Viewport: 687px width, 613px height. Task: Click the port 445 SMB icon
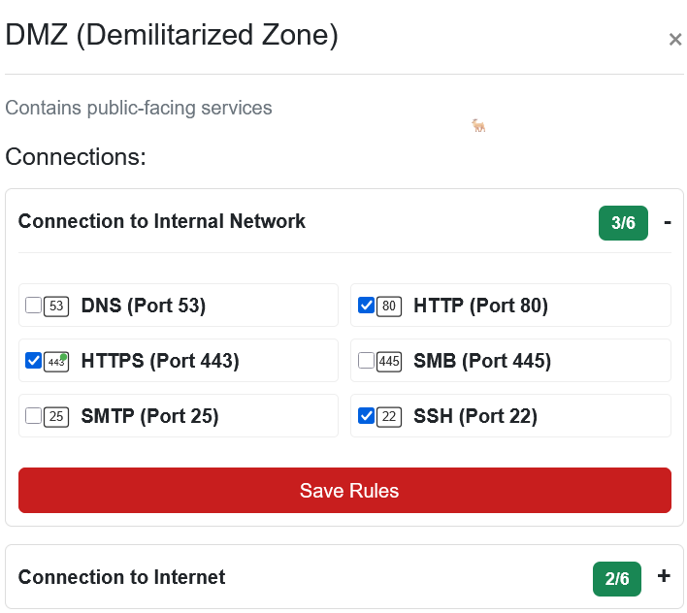(389, 362)
